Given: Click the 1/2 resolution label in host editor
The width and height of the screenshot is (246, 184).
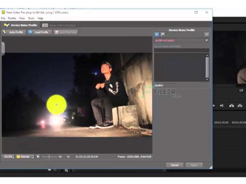Looking at the screenshot, I should [x=241, y=90].
